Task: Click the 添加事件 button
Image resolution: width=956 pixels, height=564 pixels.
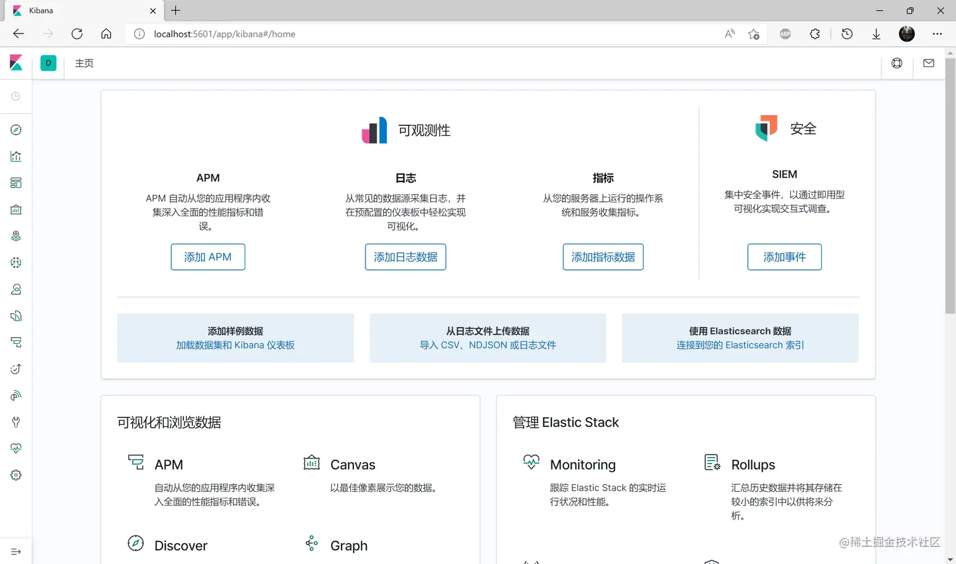Action: (x=785, y=257)
